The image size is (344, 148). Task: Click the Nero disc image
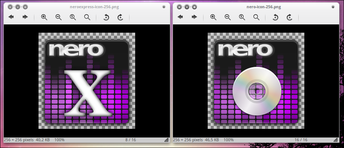click(256, 81)
